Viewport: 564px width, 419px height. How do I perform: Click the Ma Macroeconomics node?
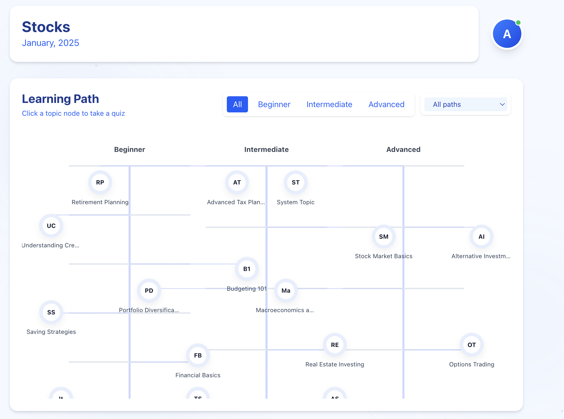coord(286,290)
